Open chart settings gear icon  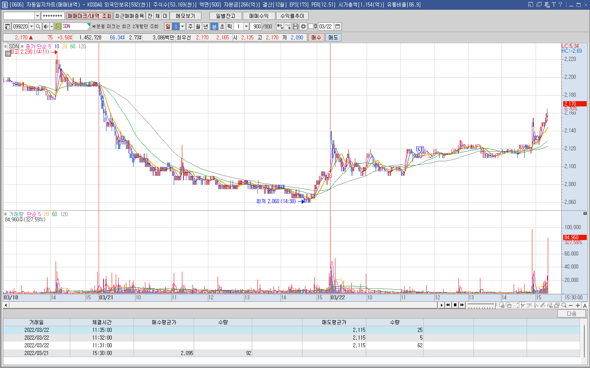point(303,26)
